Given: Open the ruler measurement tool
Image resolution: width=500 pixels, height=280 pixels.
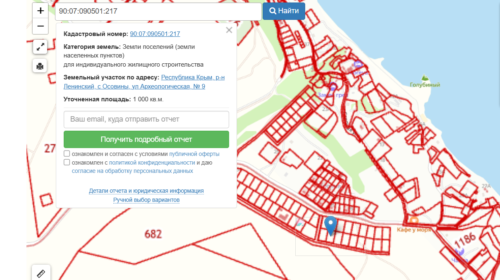Looking at the screenshot, I should tap(41, 273).
